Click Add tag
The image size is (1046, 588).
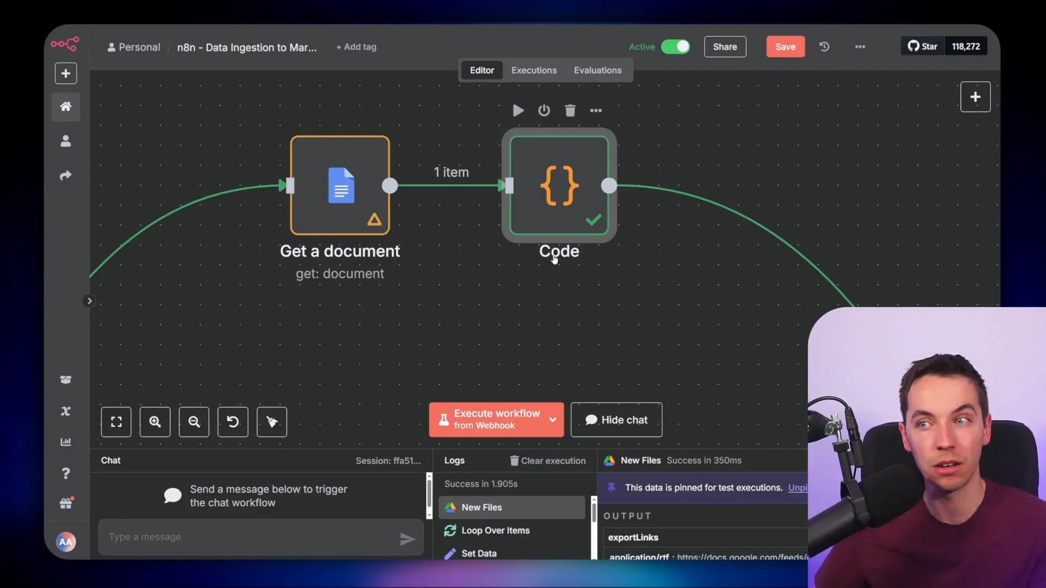(356, 47)
